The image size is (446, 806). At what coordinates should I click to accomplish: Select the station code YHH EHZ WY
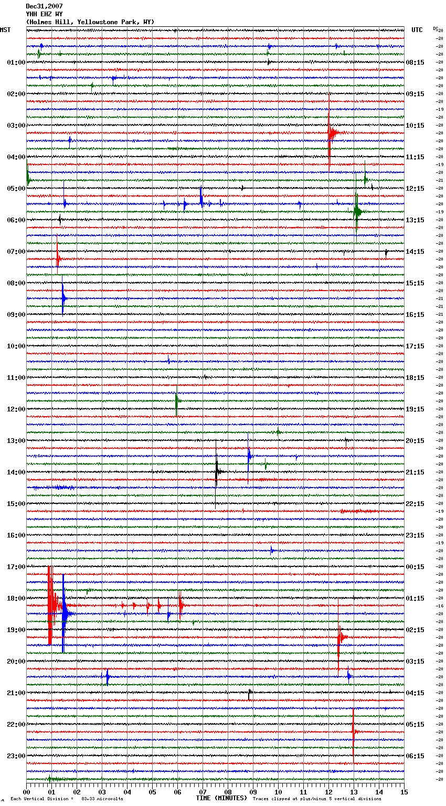click(44, 14)
